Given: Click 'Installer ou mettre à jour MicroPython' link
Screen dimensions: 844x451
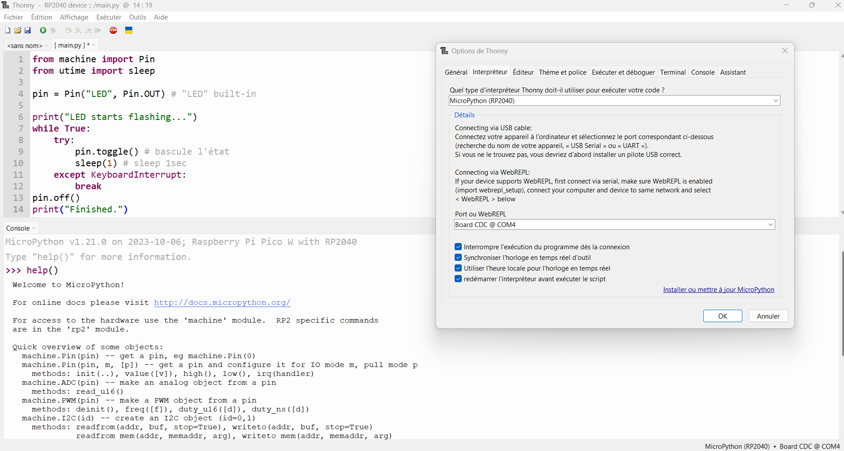Looking at the screenshot, I should [718, 289].
